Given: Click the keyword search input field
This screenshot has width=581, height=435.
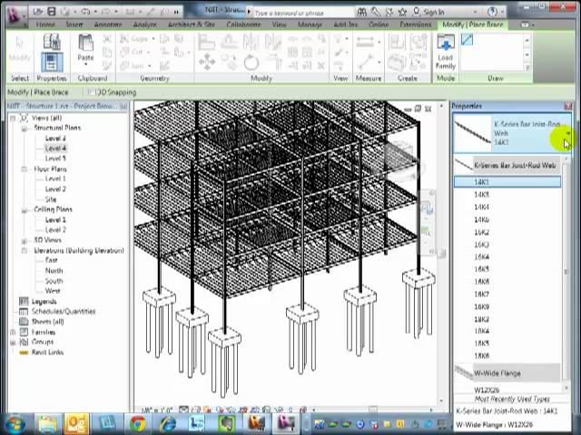Looking at the screenshot, I should 300,13.
